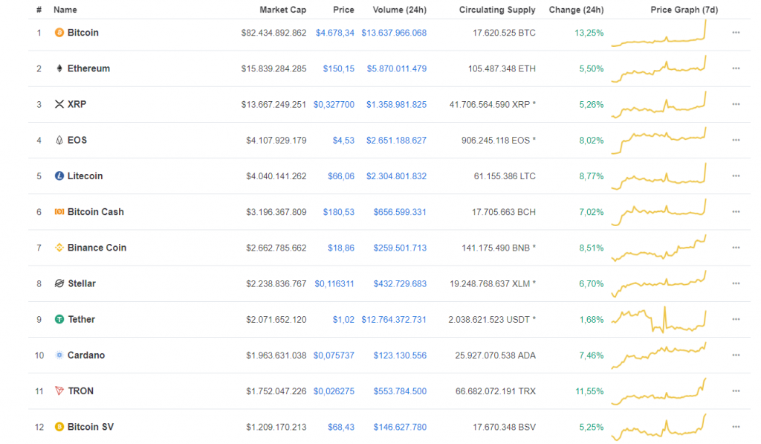761x444 pixels.
Task: Open the more options menu for XRP
Action: (736, 104)
